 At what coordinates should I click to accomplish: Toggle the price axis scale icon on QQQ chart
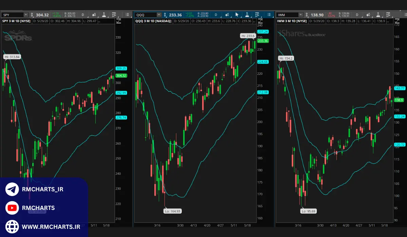[x=260, y=21]
